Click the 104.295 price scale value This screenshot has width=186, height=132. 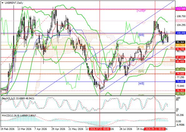[x=181, y=25]
